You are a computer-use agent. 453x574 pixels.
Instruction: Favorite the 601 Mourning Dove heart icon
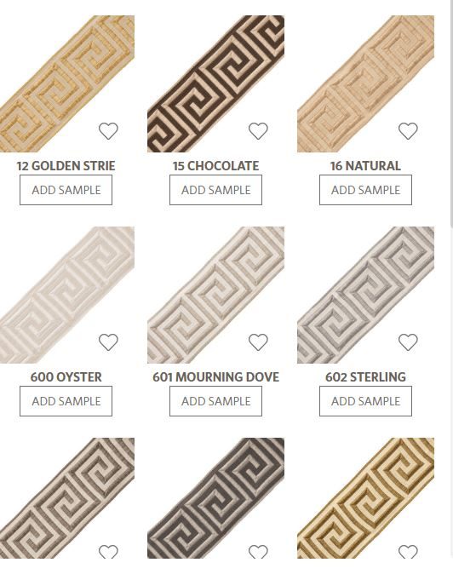pyautogui.click(x=258, y=342)
